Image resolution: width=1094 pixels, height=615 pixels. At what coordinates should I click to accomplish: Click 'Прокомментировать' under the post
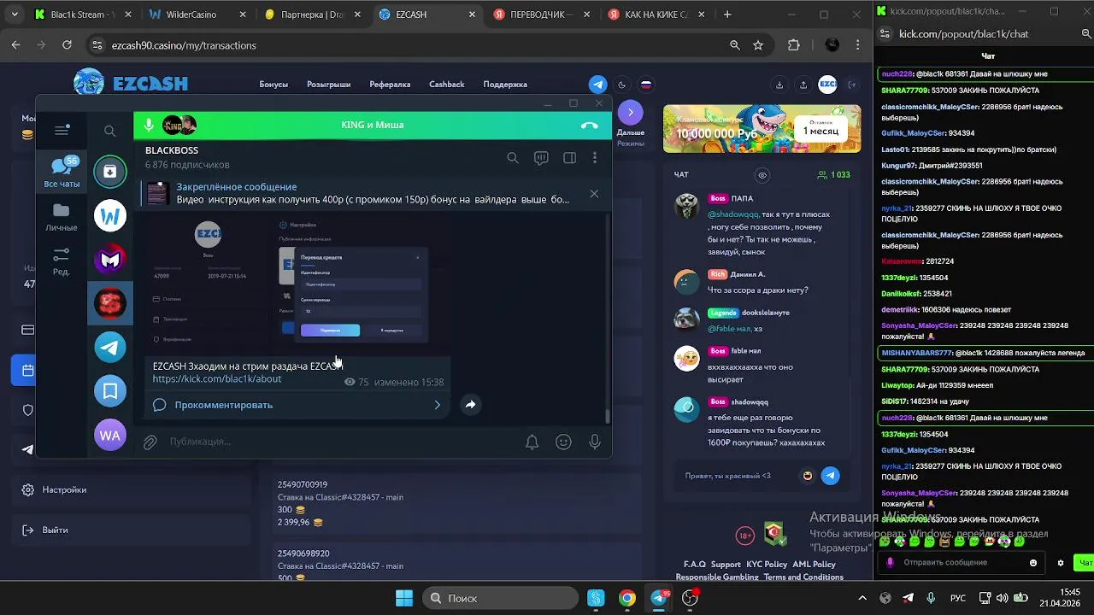[x=223, y=405]
